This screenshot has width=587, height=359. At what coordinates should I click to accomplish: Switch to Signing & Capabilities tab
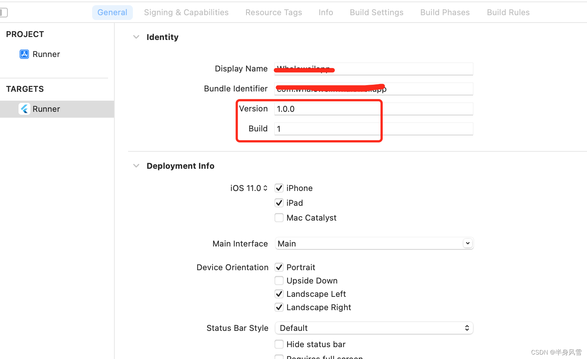pos(186,13)
